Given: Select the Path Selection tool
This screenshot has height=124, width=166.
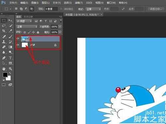Looking at the screenshot, I should coord(4,63).
